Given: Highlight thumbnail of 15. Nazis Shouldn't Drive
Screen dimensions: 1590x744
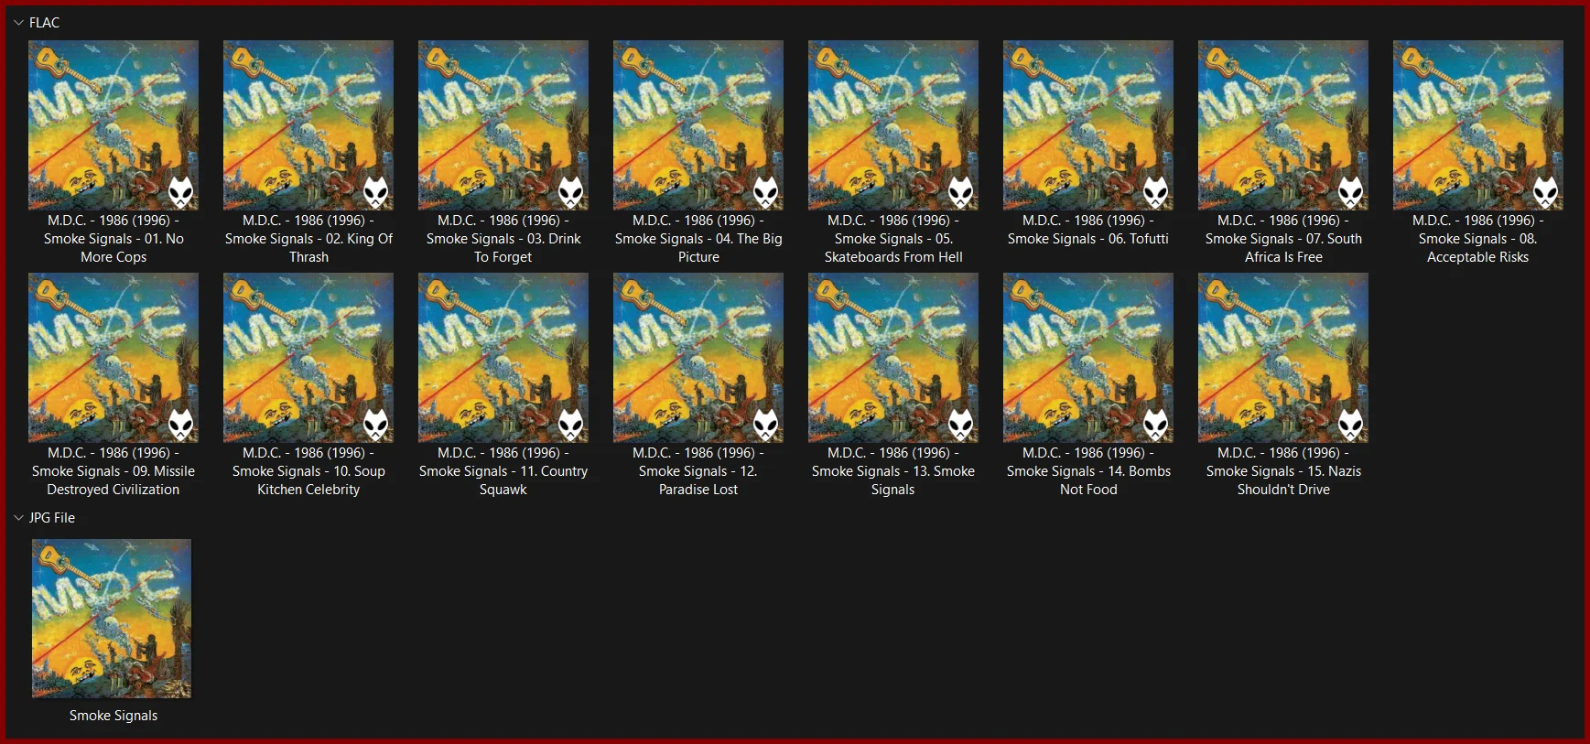Looking at the screenshot, I should click(x=1283, y=358).
